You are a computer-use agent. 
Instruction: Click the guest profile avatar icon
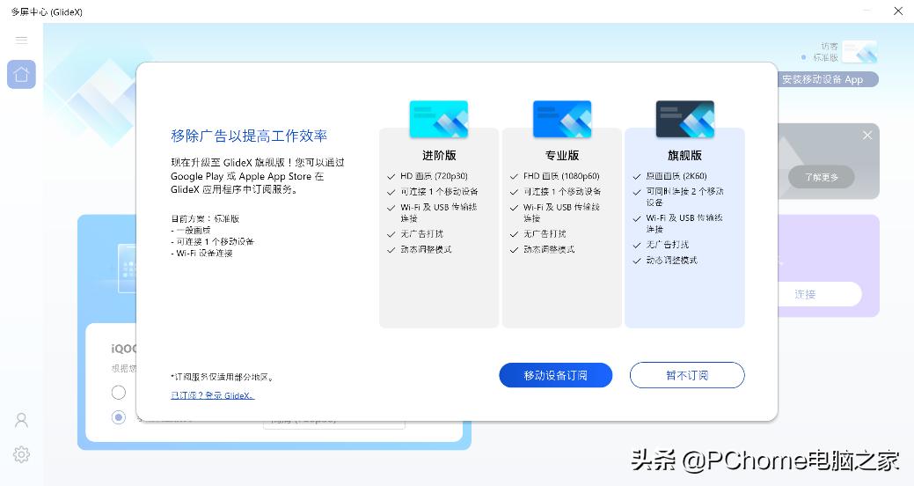859,52
